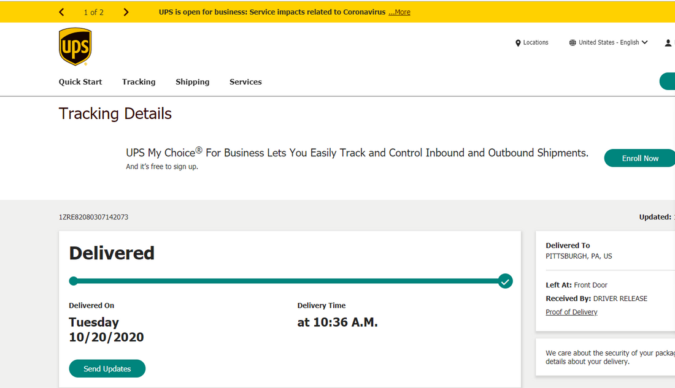675x388 pixels.
Task: Click Left At: Front Door text
Action: click(576, 285)
